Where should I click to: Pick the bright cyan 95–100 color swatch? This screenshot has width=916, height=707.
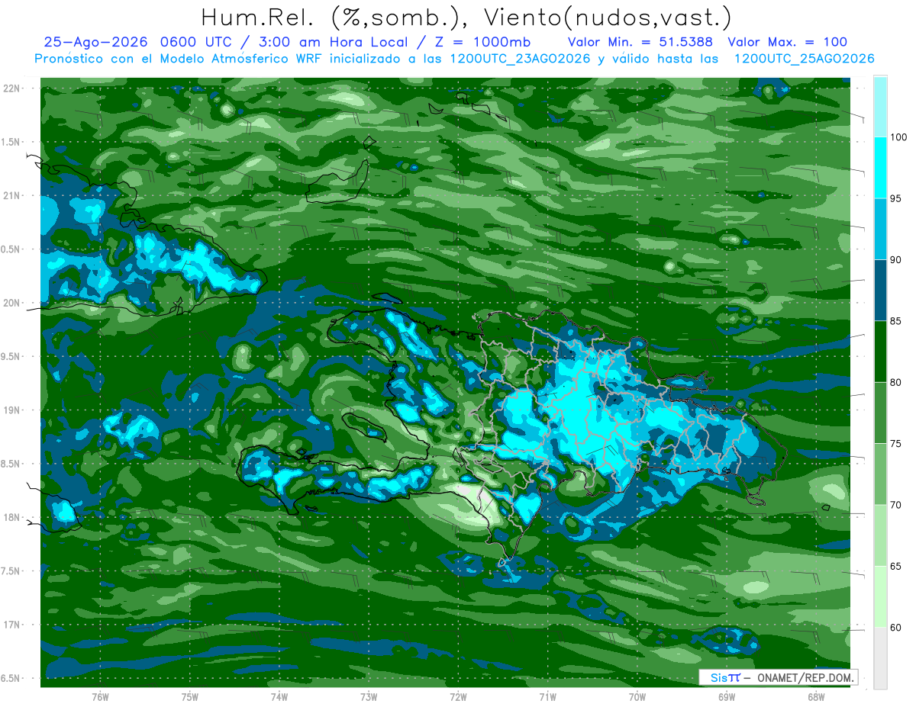point(880,168)
